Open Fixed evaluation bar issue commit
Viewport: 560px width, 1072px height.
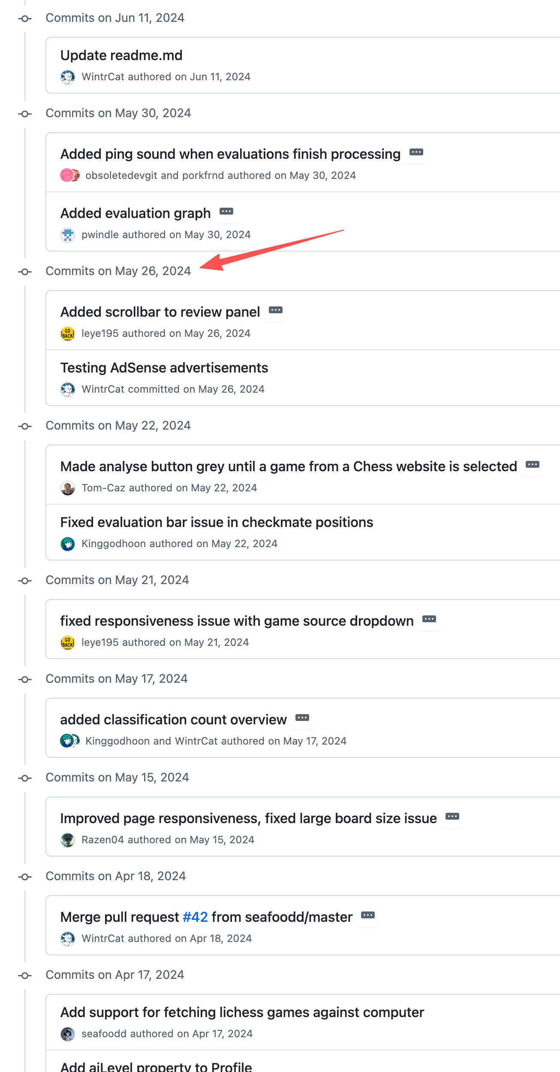click(x=217, y=522)
